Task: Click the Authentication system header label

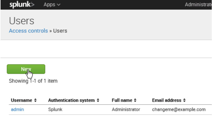Action: click(x=72, y=100)
